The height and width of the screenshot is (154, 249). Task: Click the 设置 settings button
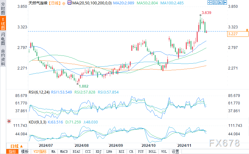(176, 152)
